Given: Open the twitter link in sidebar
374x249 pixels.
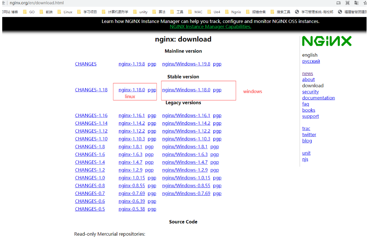Looking at the screenshot, I should pyautogui.click(x=309, y=135).
